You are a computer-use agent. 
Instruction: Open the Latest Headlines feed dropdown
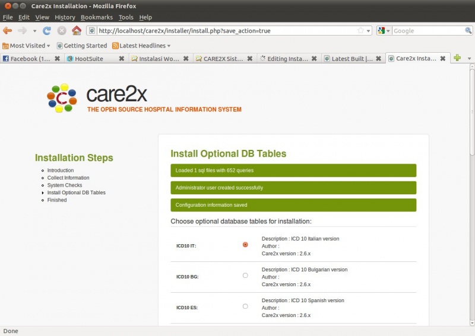pyautogui.click(x=141, y=46)
